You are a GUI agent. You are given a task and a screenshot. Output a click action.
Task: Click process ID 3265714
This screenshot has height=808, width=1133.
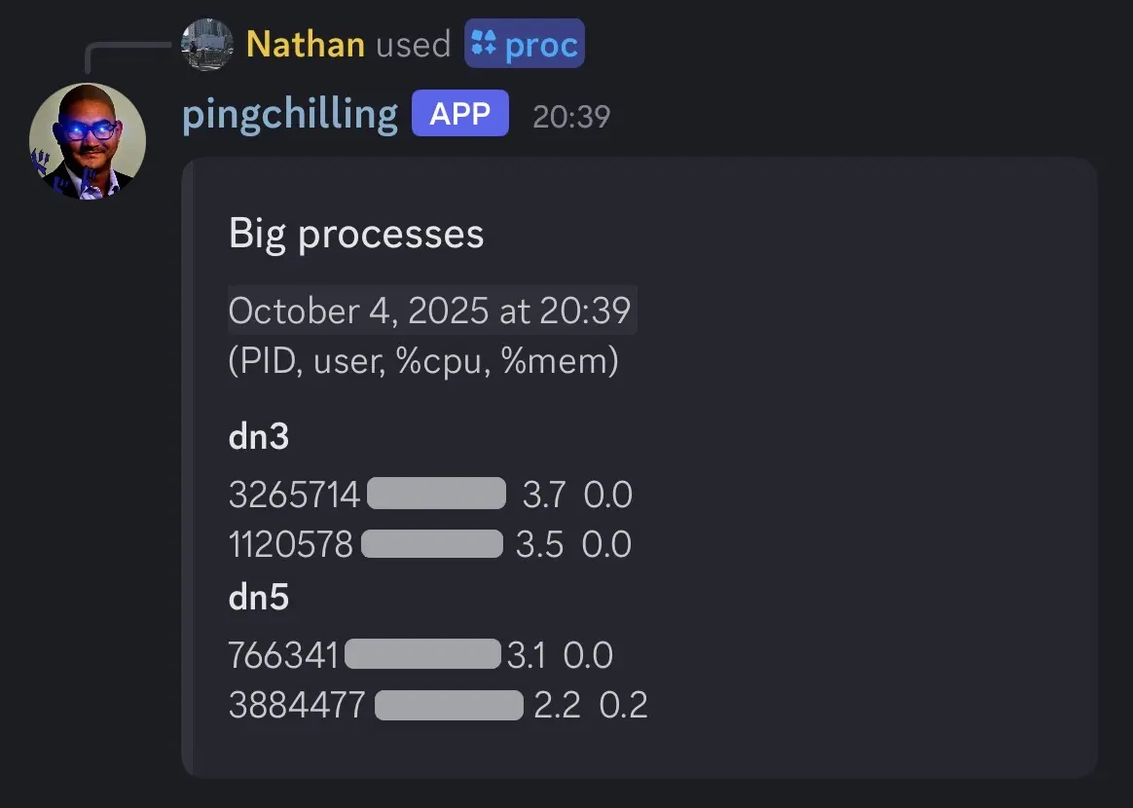tap(294, 495)
